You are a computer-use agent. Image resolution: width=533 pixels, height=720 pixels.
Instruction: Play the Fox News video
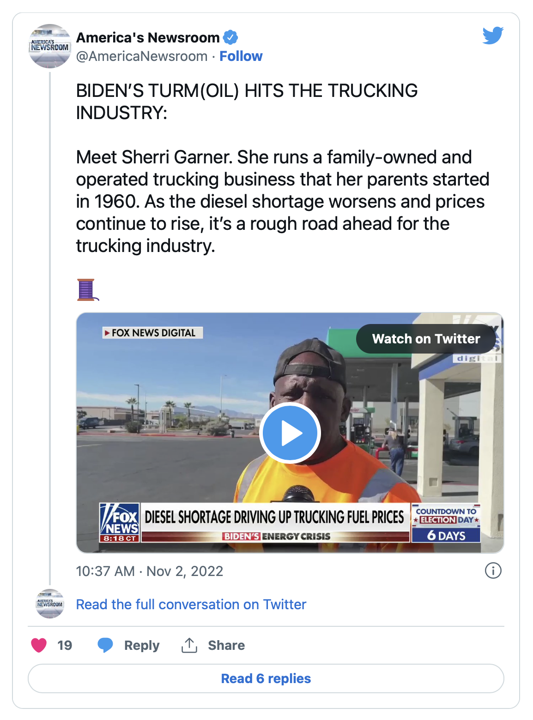290,433
